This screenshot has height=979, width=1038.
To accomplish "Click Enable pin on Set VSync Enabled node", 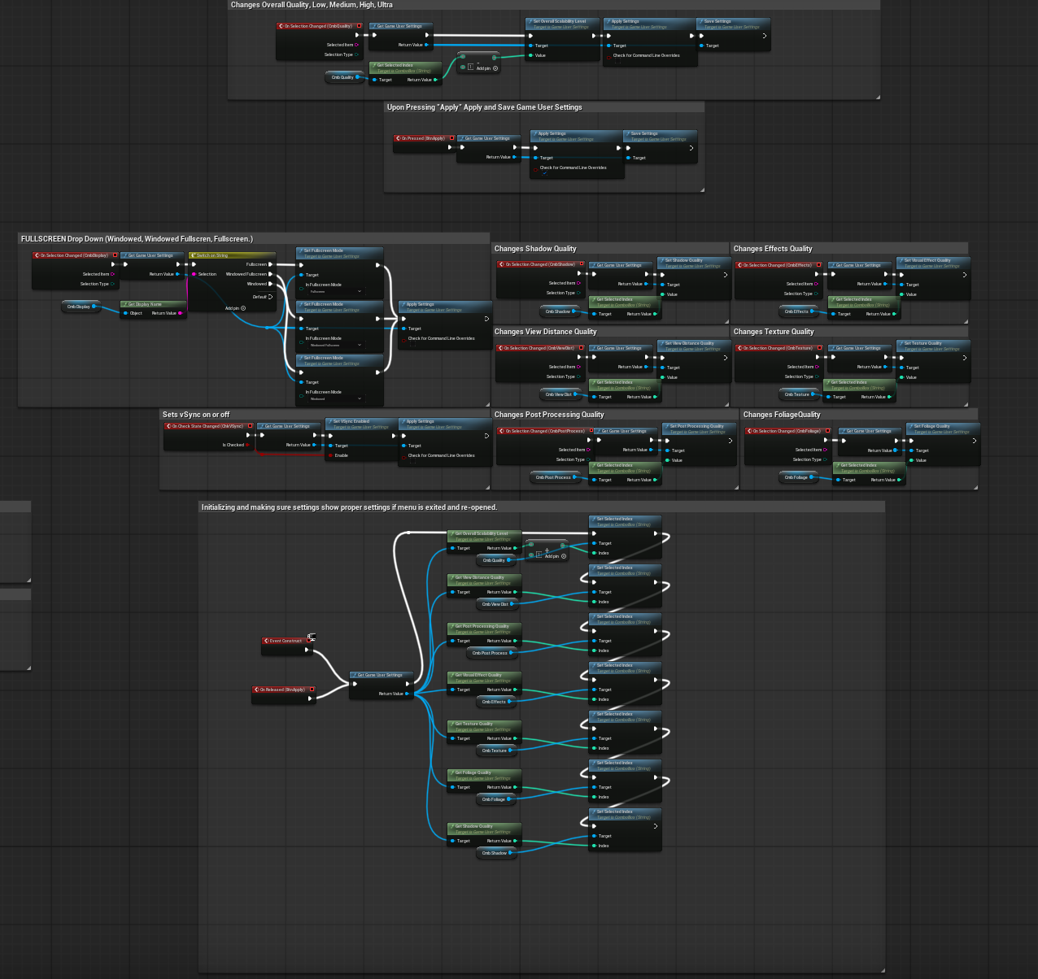I will tap(330, 455).
